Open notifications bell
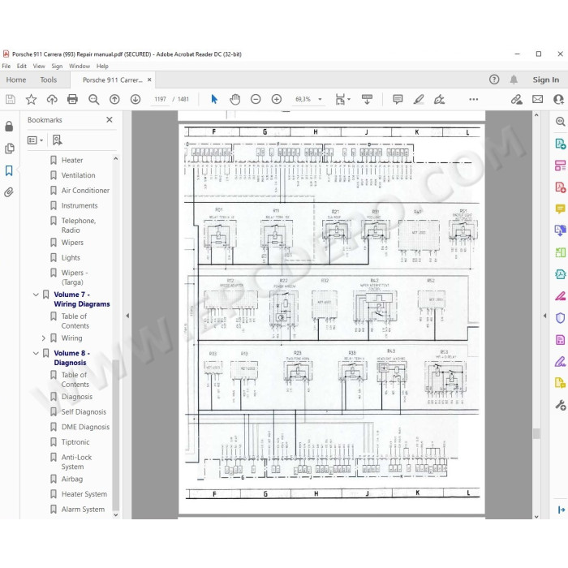 [514, 80]
